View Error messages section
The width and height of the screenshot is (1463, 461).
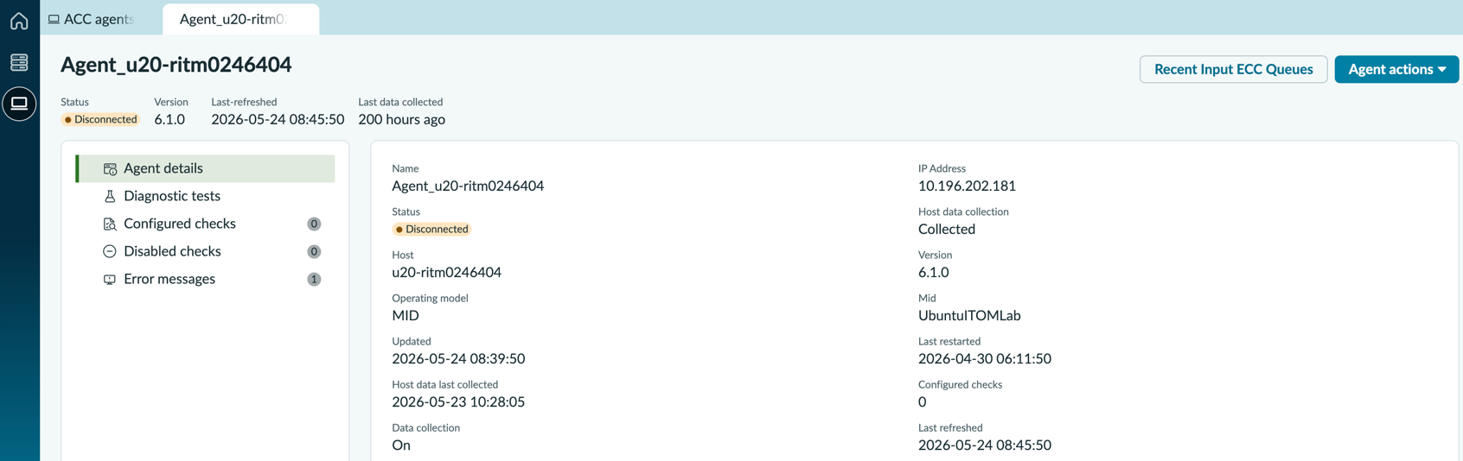(x=206, y=279)
